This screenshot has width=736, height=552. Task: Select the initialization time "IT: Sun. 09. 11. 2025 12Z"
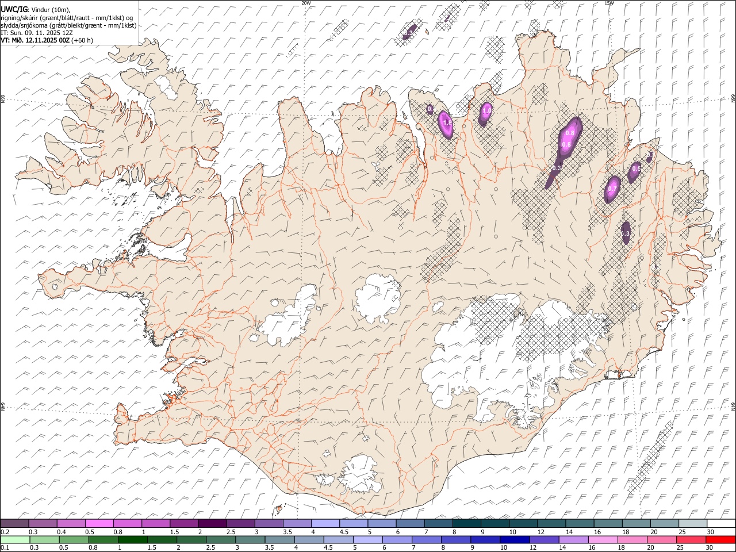tap(37, 33)
